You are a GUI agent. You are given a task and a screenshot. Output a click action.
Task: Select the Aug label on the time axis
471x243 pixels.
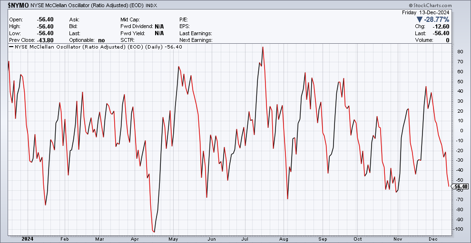pos(284,239)
